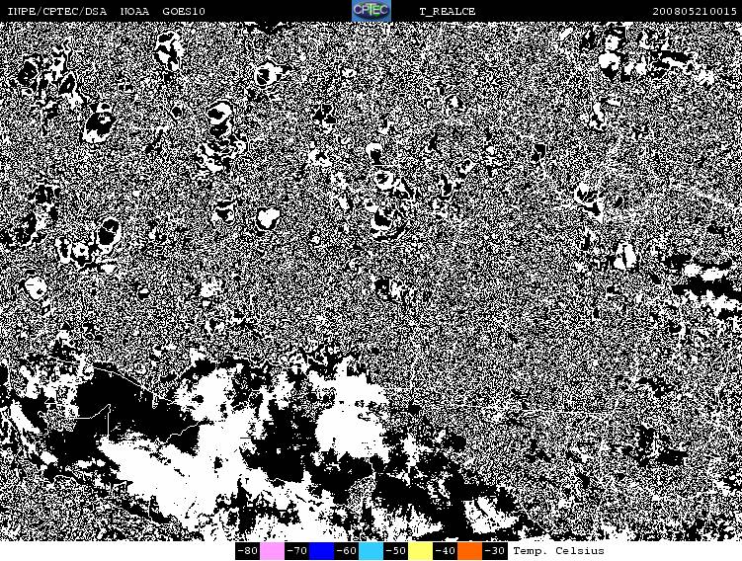Viewport: 742px width, 561px height.
Task: Pick the cyan legend color swatch
Action: [371, 551]
